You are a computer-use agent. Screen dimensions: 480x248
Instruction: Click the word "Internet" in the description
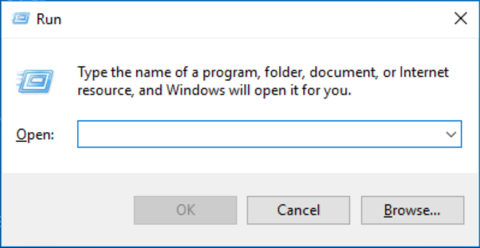point(424,73)
